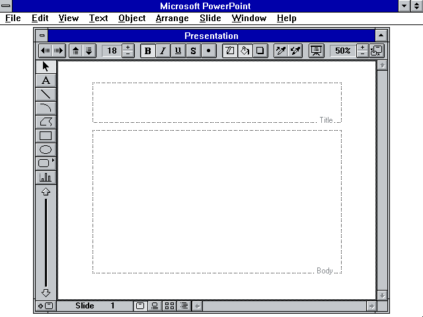Switch to Slide view button
The image size is (423, 317).
pos(140,306)
